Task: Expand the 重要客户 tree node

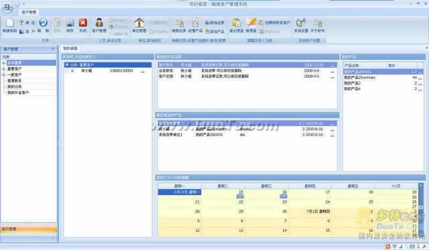Action: [x=4, y=69]
